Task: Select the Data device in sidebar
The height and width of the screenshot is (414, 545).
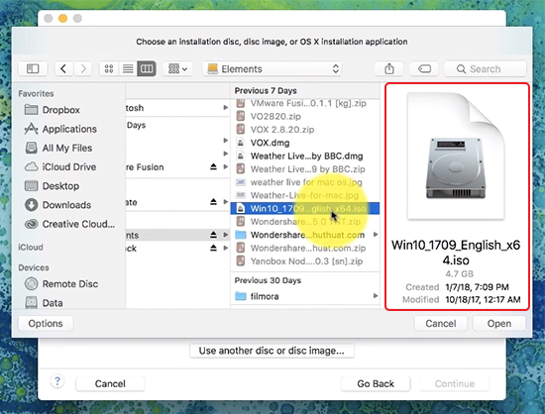Action: [x=44, y=303]
